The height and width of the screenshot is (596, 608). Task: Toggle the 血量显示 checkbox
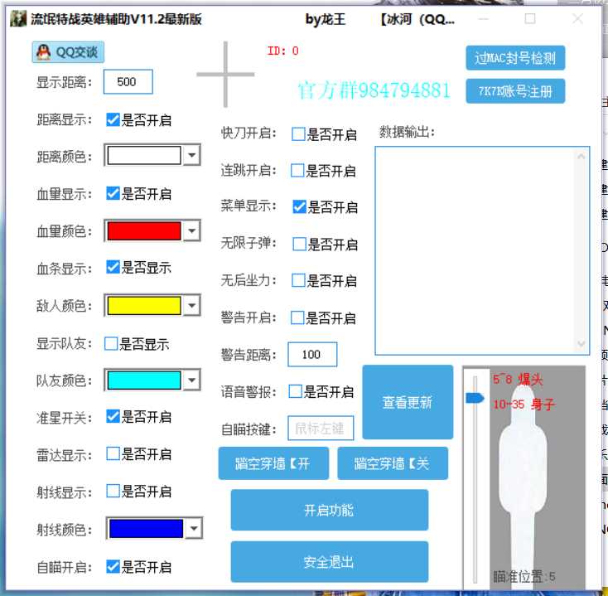tap(113, 193)
